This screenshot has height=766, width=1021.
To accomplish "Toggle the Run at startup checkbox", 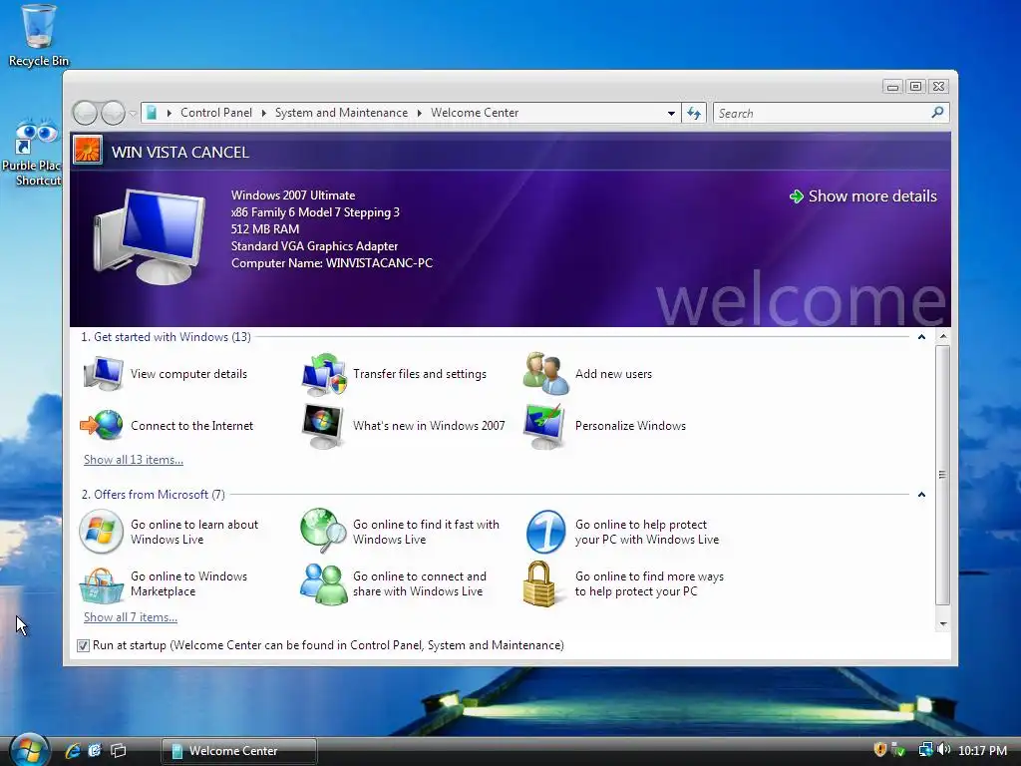I will coord(83,645).
